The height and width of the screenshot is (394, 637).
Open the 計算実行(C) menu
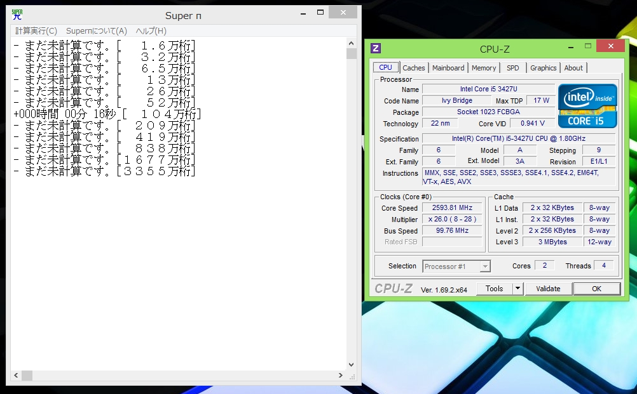click(36, 31)
